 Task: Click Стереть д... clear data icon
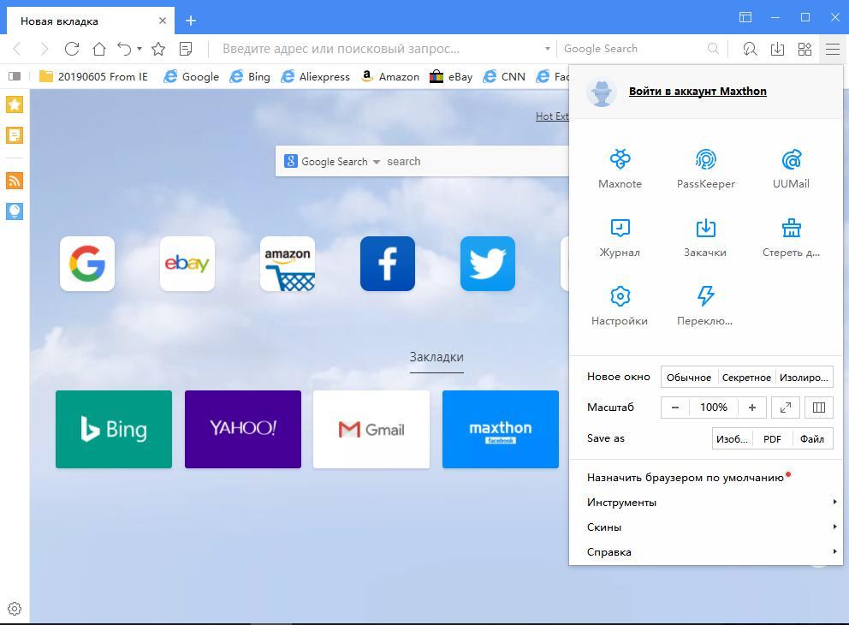(791, 237)
